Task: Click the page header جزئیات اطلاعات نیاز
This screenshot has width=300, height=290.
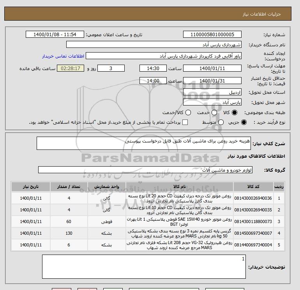Action: click(x=261, y=14)
